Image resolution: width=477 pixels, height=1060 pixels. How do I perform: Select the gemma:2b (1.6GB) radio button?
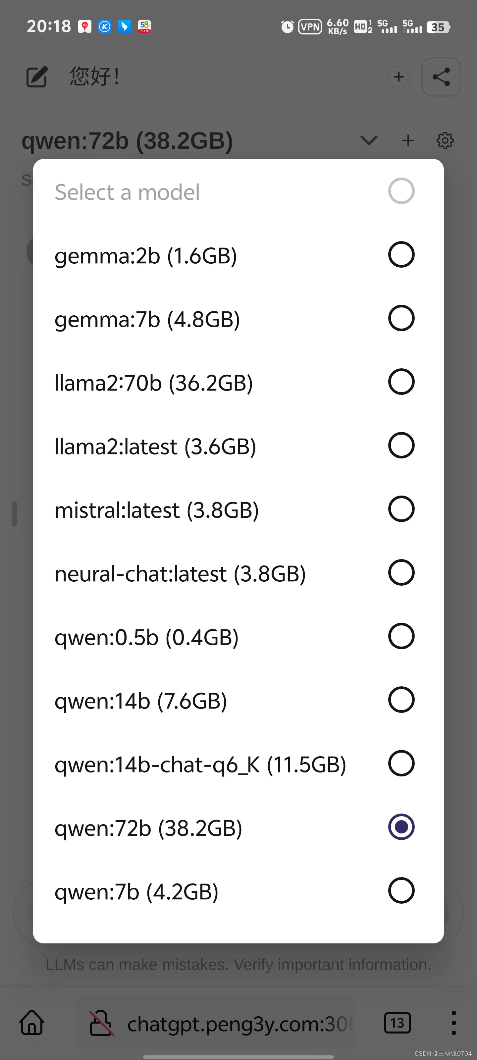coord(401,255)
